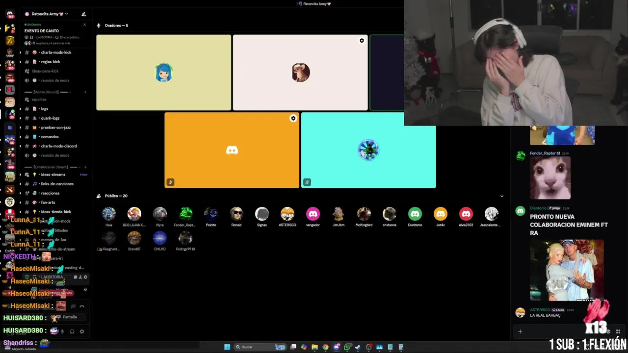Click the disconnect call icon in voice panel
Screen dimensions: 628x353
tap(82, 306)
